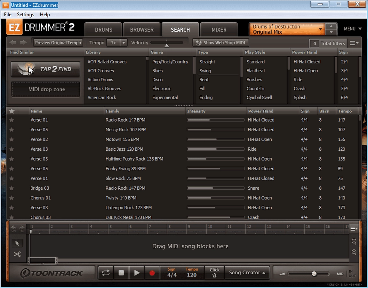Open the song track menu icon
Viewport: 368px width, 288px height.
pos(354,228)
